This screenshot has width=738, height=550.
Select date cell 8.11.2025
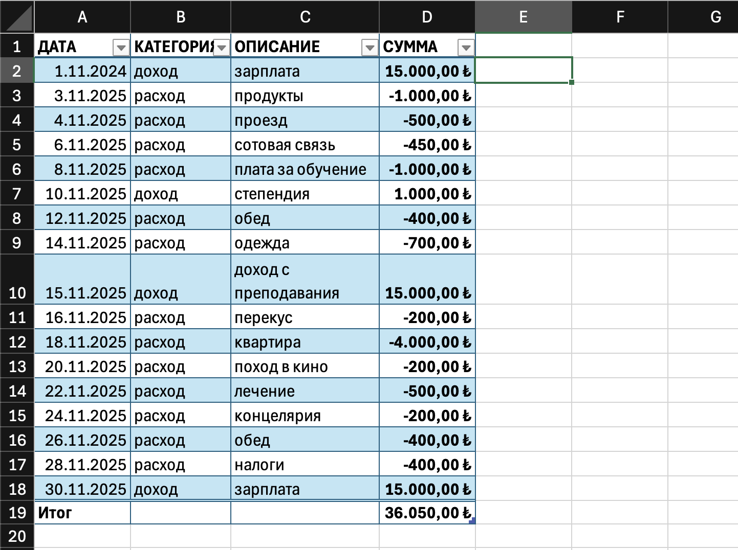82,169
